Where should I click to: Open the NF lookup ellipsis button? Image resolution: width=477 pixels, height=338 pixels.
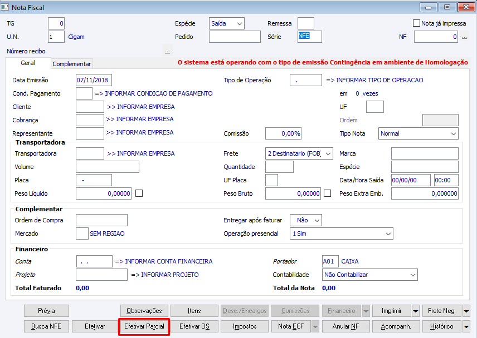point(464,37)
